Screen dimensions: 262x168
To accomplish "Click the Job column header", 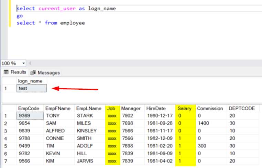I will point(113,108).
